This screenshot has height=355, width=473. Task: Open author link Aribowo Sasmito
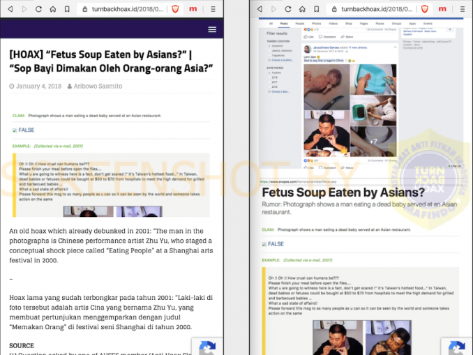tap(98, 86)
